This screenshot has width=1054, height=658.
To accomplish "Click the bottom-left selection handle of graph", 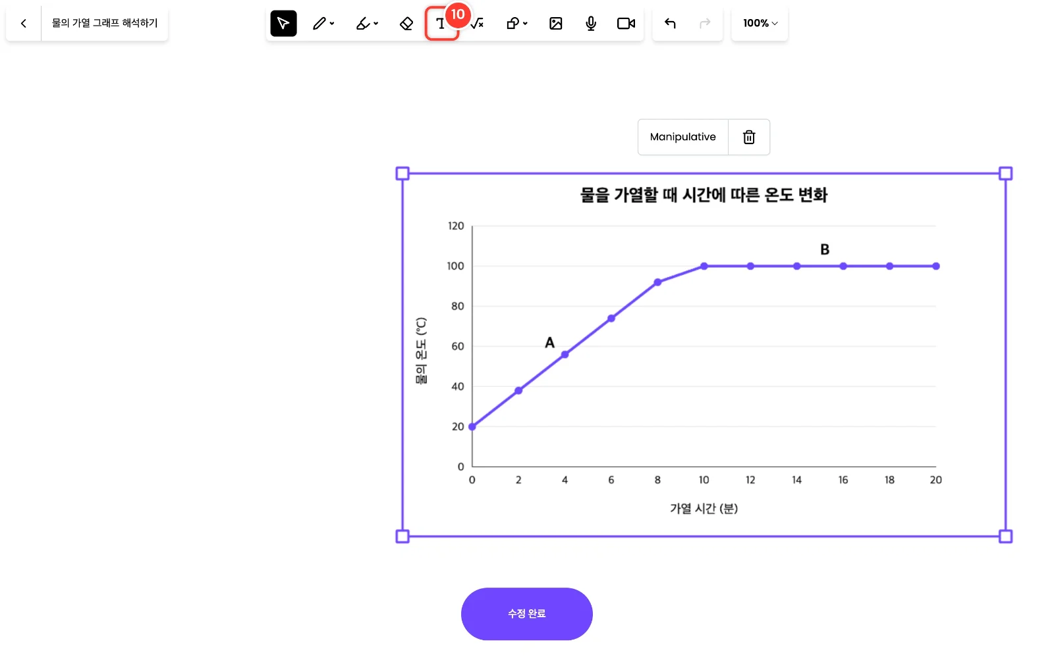I will point(402,537).
